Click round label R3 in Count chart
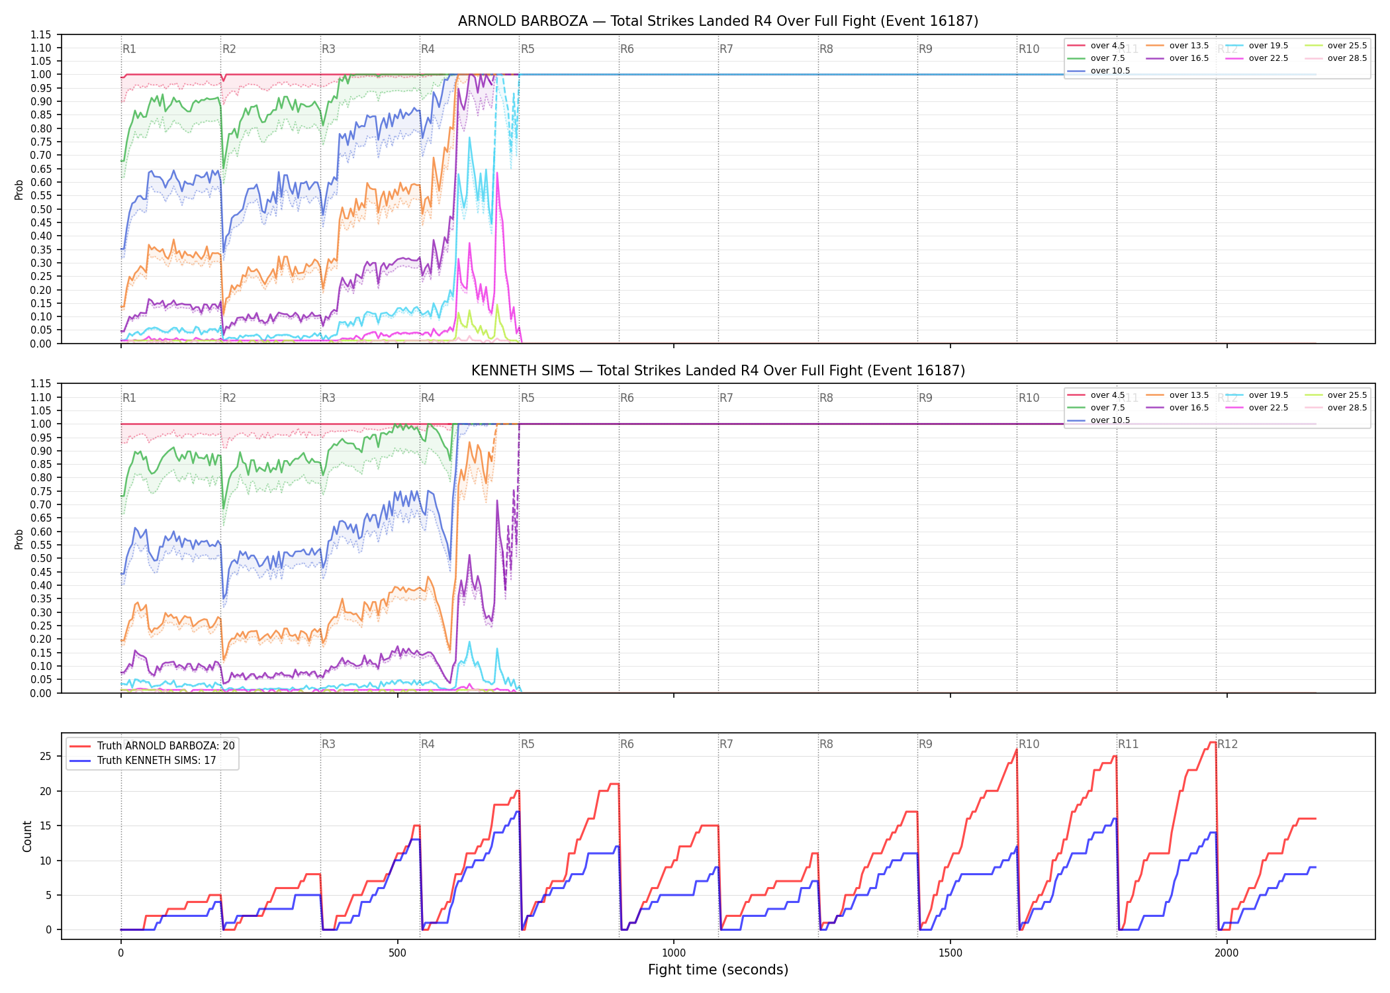Viewport: 1390px width, 993px height. click(x=328, y=744)
